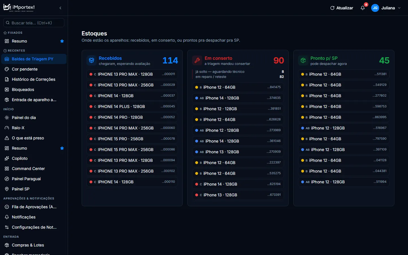Go to Entrada de aparelho page
The height and width of the screenshot is (255, 408).
[x=34, y=100]
